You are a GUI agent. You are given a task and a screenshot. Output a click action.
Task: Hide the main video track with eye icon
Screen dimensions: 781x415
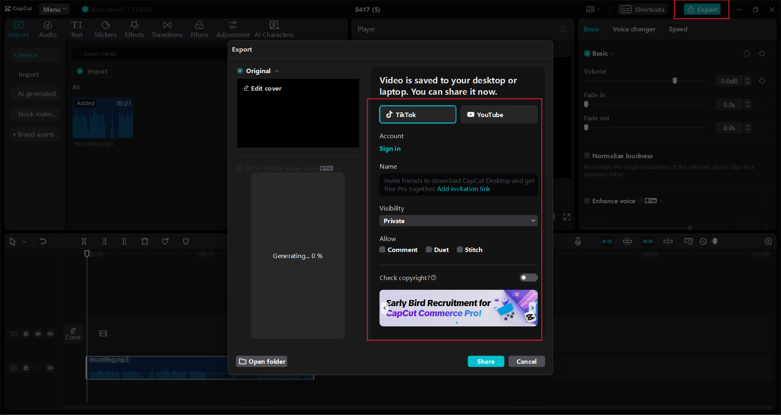[38, 334]
